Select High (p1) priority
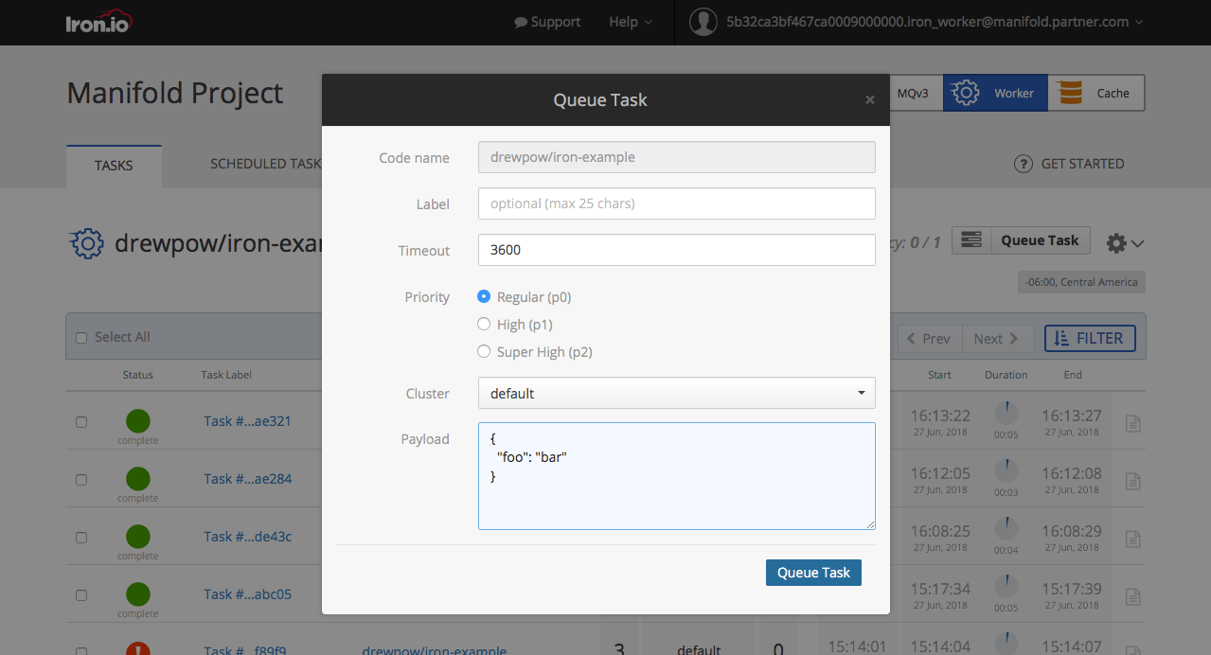This screenshot has height=655, width=1211. [484, 325]
